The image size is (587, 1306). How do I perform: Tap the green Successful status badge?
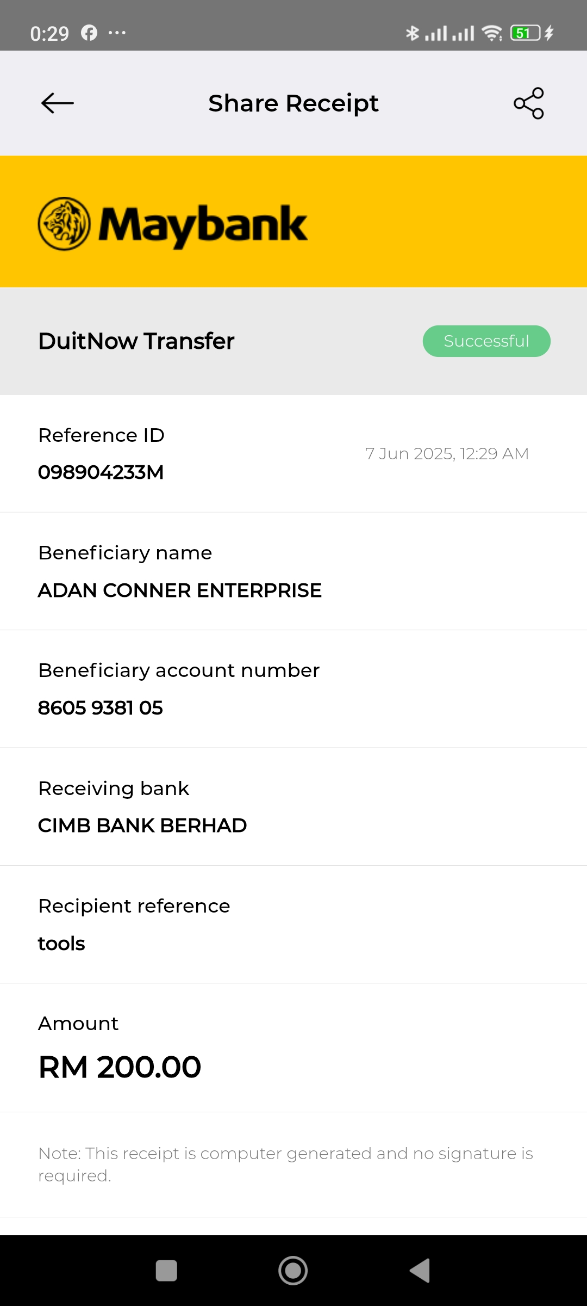pyautogui.click(x=486, y=341)
